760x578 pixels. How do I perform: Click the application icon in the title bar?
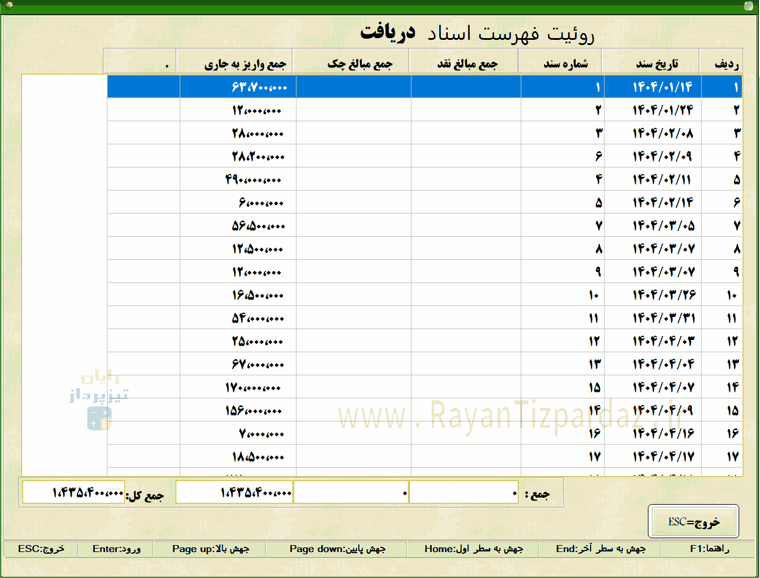pyautogui.click(x=8, y=5)
